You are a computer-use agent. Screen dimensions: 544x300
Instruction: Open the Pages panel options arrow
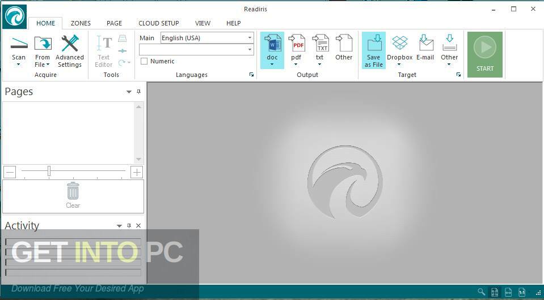coord(129,92)
